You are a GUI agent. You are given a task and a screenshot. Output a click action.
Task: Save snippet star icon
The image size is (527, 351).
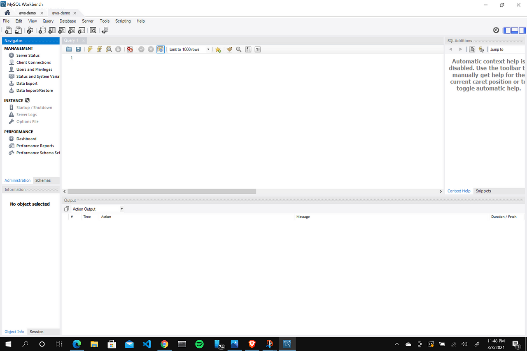[x=218, y=49]
